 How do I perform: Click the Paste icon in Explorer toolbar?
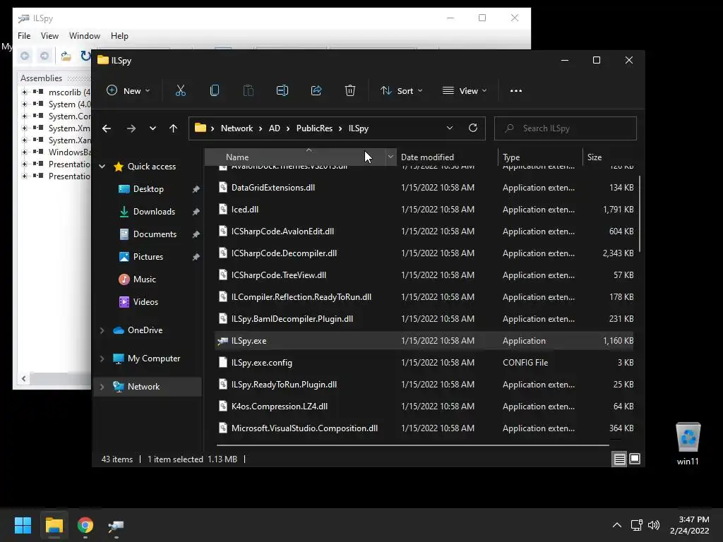(x=248, y=91)
